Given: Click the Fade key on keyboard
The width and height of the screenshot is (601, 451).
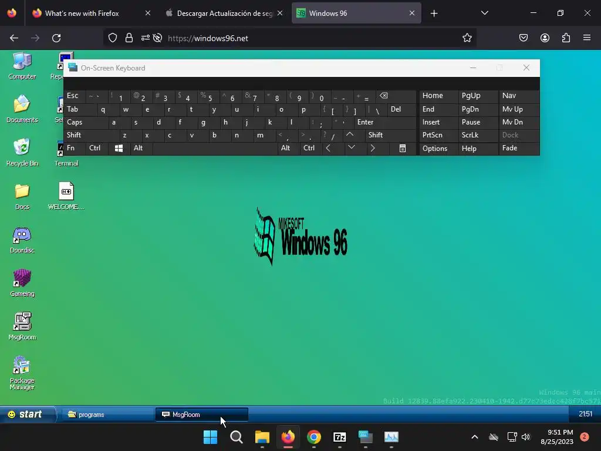Looking at the screenshot, I should (x=519, y=149).
